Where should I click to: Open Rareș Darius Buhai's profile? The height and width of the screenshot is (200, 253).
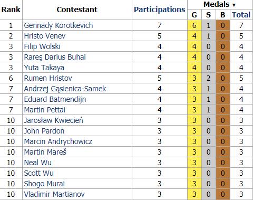pos(55,57)
